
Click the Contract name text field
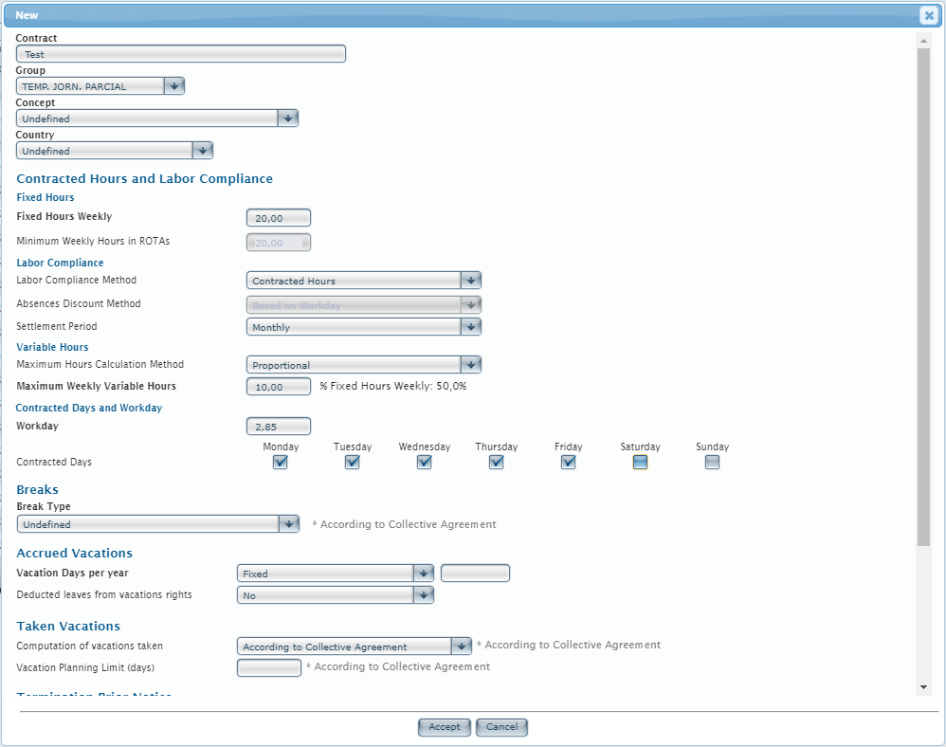click(x=180, y=55)
